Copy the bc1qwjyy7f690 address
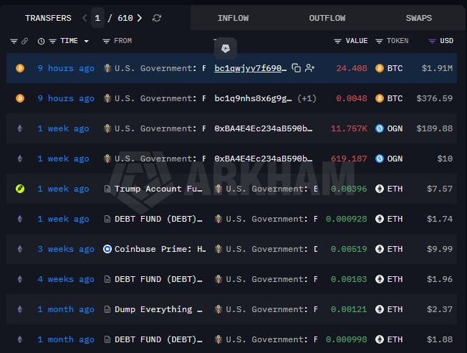Image resolution: width=467 pixels, height=353 pixels. pyautogui.click(x=296, y=68)
